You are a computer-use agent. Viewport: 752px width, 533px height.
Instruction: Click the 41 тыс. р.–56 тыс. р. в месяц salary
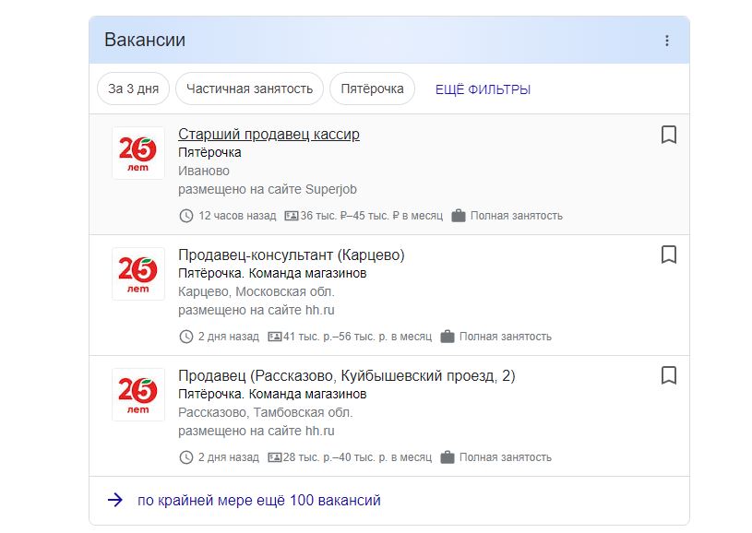tap(358, 337)
